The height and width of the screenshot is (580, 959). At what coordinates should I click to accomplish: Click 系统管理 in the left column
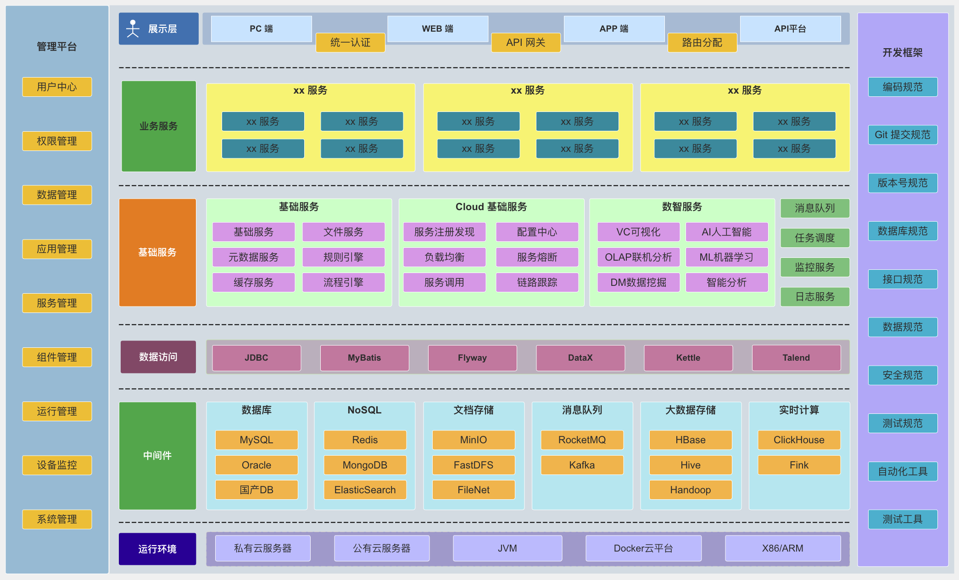(57, 519)
